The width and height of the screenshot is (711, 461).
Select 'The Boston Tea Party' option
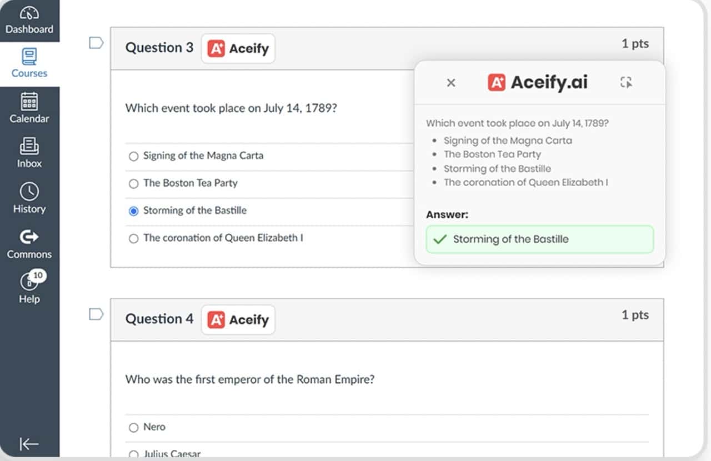(133, 183)
